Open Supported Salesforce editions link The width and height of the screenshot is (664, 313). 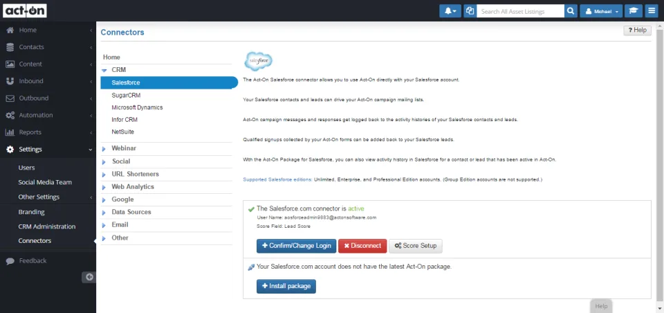[x=277, y=180]
